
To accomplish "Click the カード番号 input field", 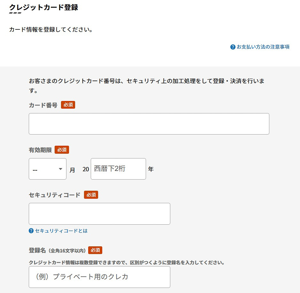I will pyautogui.click(x=149, y=124).
